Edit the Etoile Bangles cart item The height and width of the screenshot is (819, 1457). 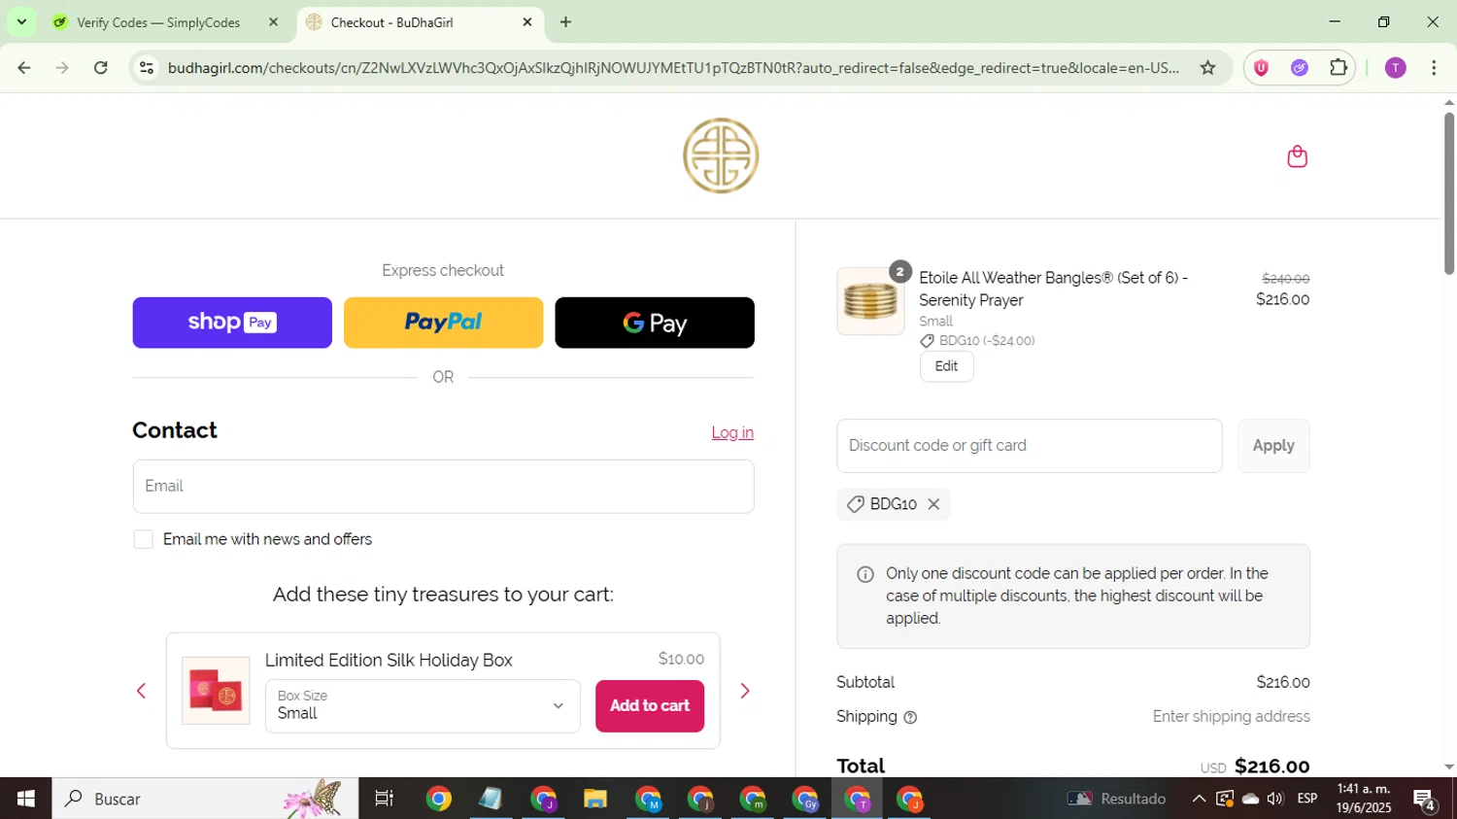click(x=947, y=366)
